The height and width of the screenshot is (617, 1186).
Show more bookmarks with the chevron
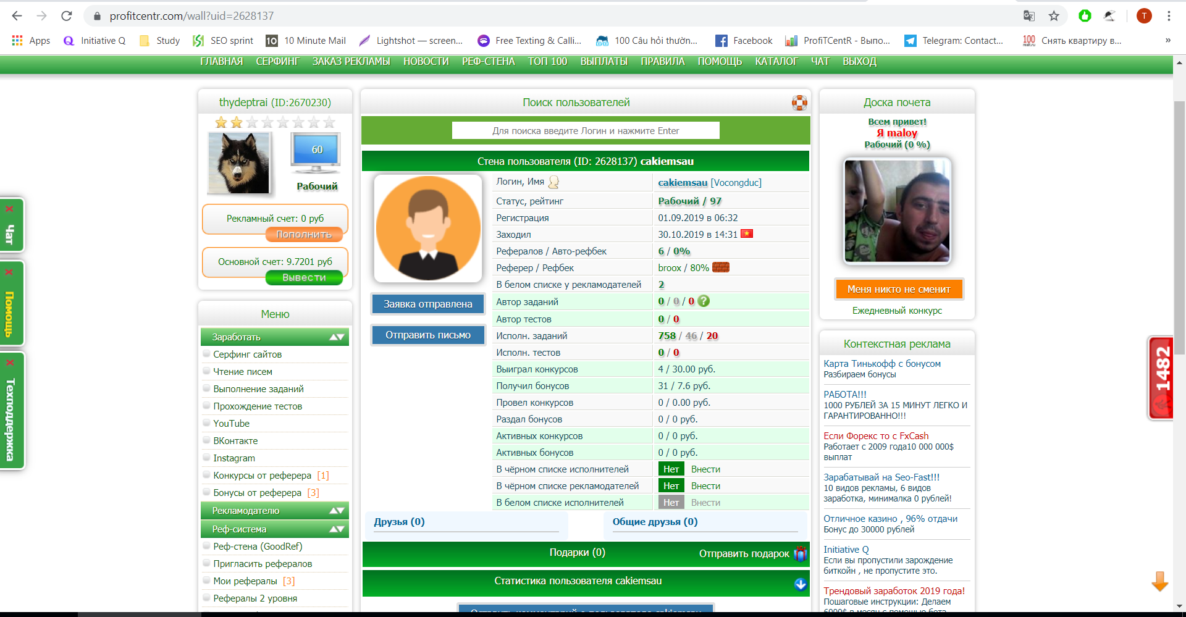point(1167,41)
